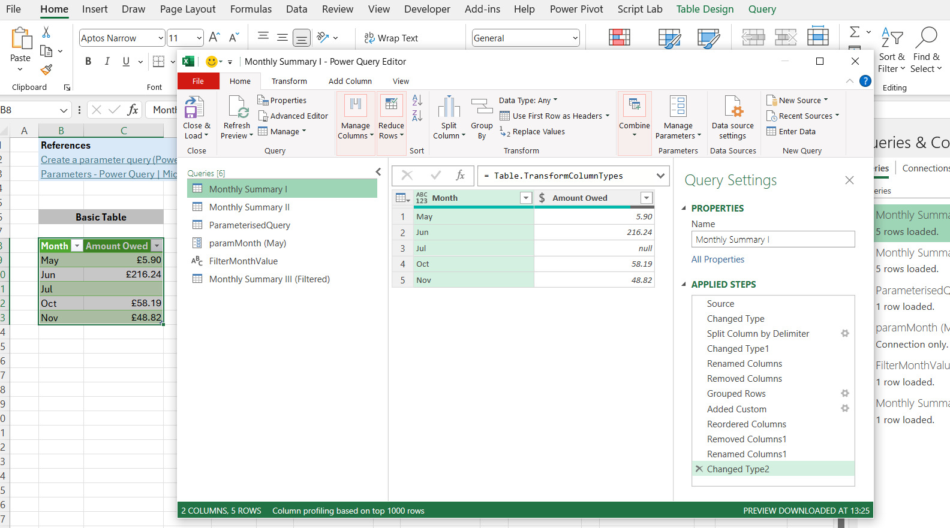Open the File tab in Power Query Editor
The height and width of the screenshot is (528, 950).
point(198,81)
